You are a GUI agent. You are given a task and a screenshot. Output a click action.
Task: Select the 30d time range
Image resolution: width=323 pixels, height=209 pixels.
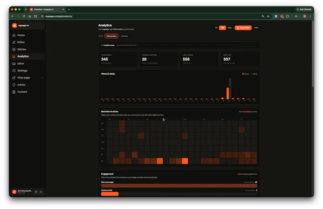pyautogui.click(x=222, y=27)
